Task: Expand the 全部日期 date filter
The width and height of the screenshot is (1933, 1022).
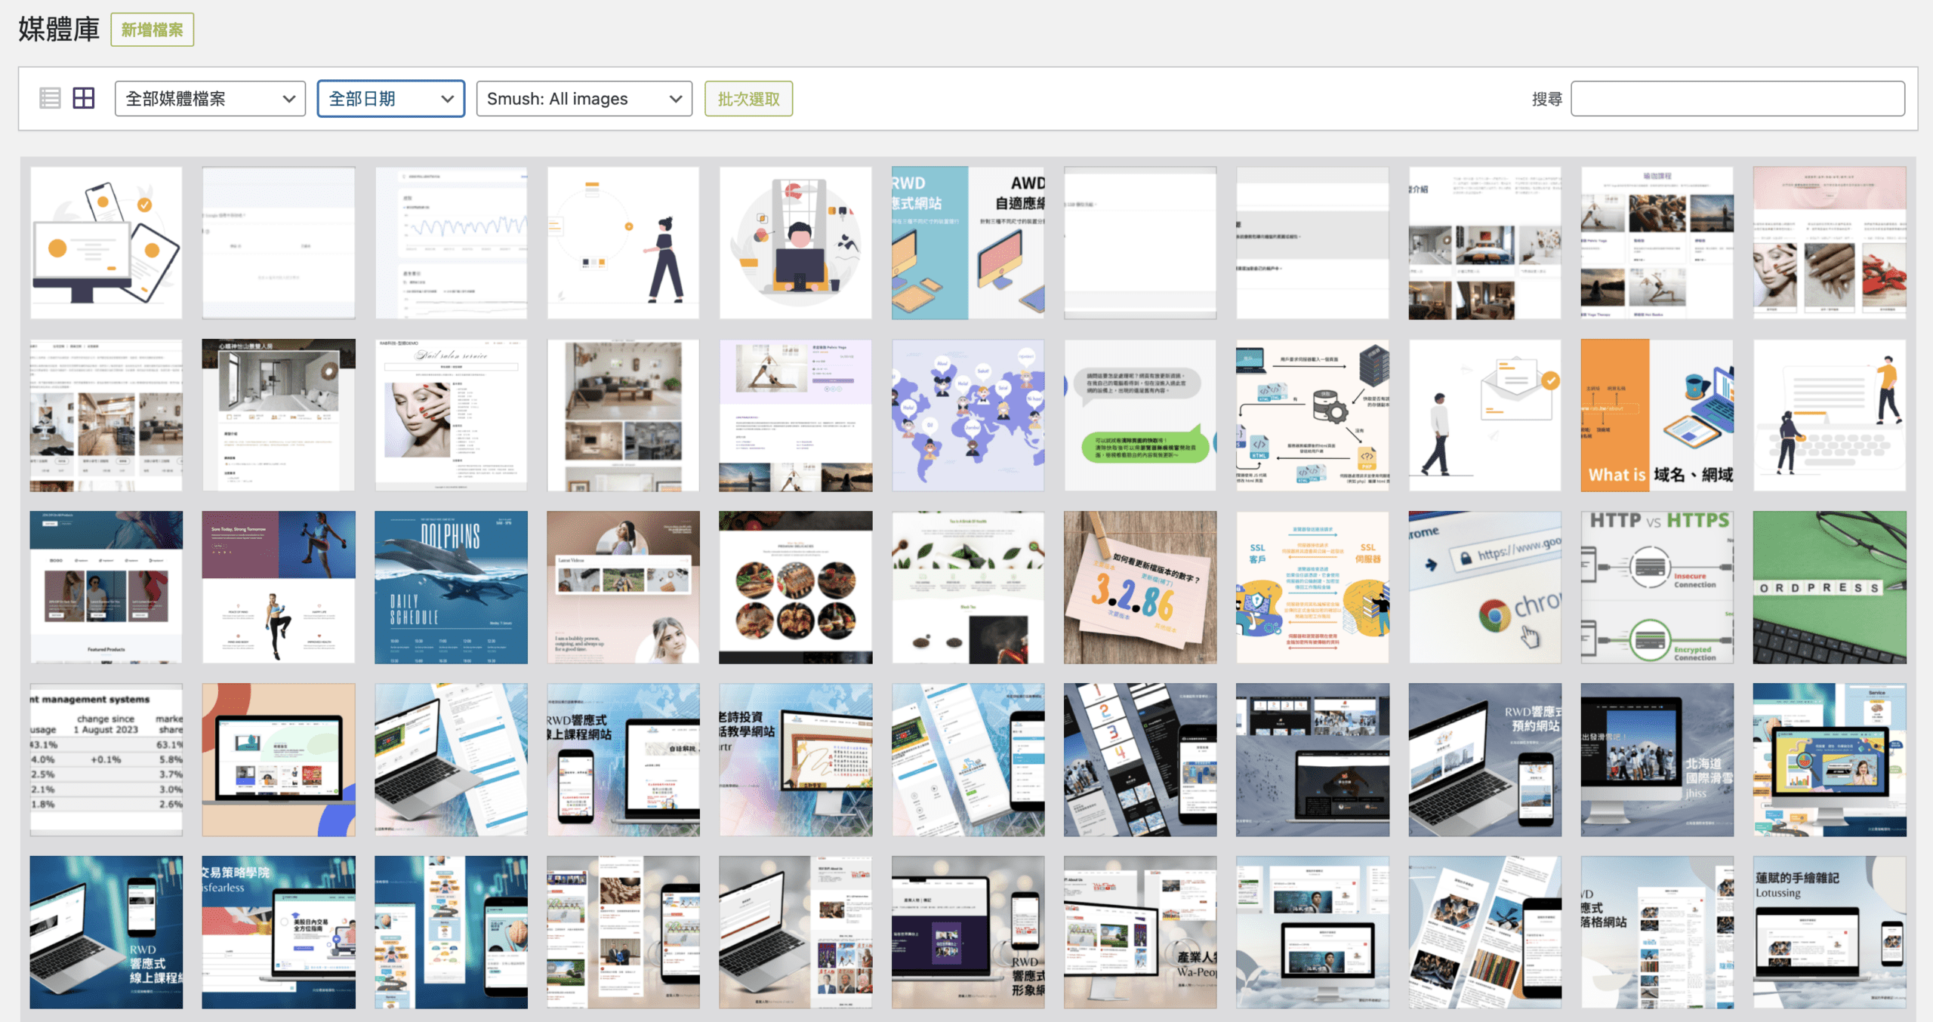Action: click(x=390, y=99)
